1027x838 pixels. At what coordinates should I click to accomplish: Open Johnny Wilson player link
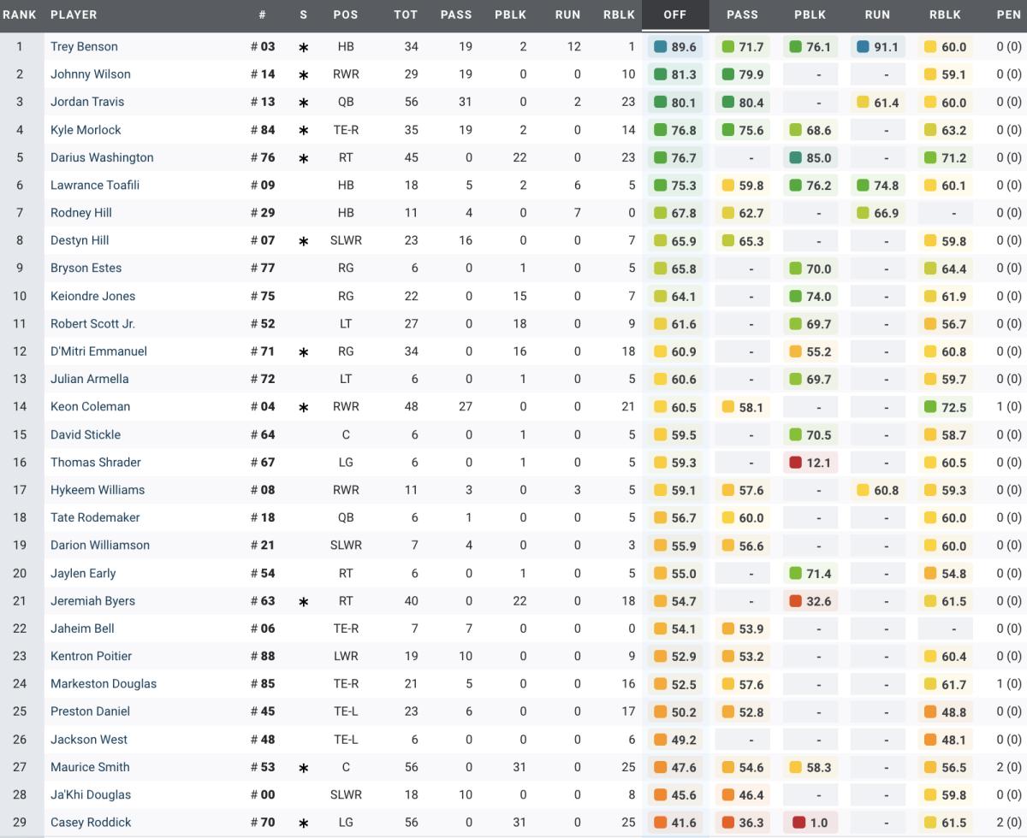pyautogui.click(x=91, y=74)
